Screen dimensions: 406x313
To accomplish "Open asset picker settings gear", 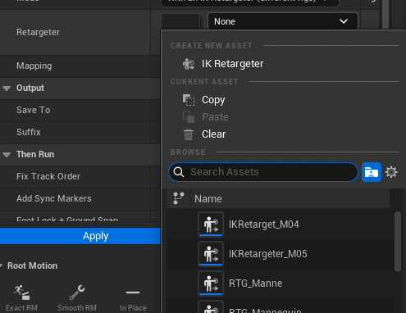I will pos(391,172).
